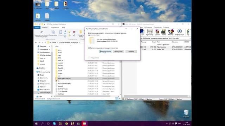Image resolution: width=225 pixels, height=126 pixels.
Task: Click Explorer details view toggle in status bar
Action: 117,99
